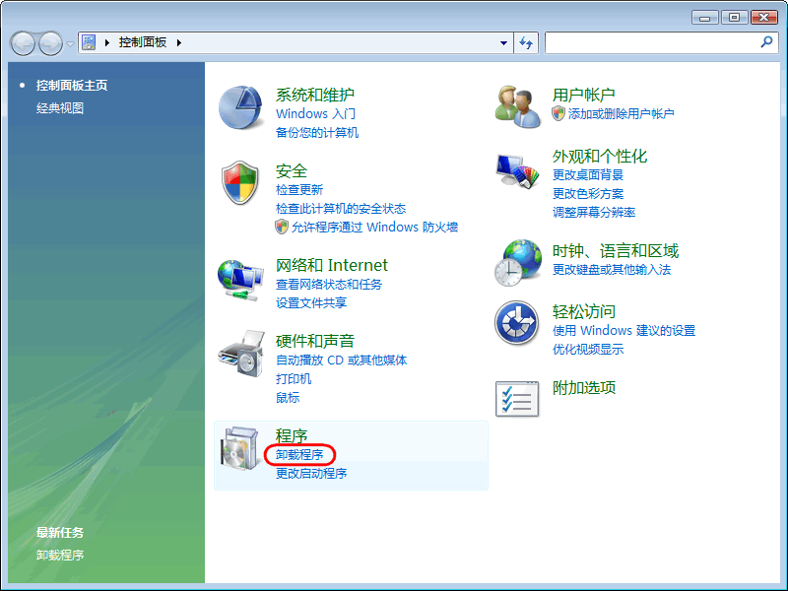The height and width of the screenshot is (591, 788).
Task: Maximize the control panel window
Action: coord(734,18)
